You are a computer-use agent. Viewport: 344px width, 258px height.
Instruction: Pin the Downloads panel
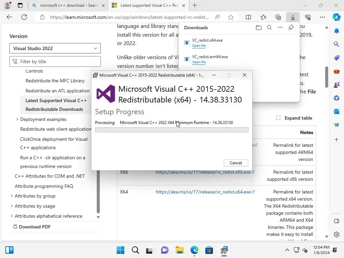291,28
